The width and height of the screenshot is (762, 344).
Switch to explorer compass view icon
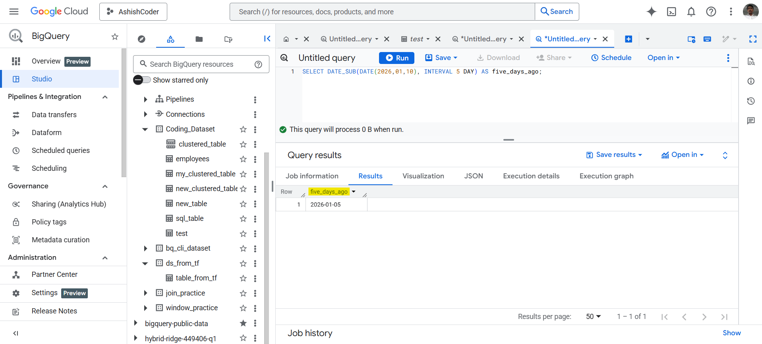pos(141,39)
